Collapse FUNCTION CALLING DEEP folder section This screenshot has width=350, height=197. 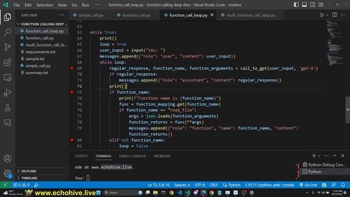click(x=42, y=24)
